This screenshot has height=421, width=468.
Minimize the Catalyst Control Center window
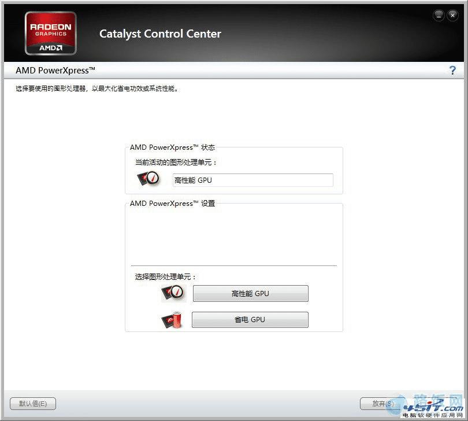(x=439, y=15)
